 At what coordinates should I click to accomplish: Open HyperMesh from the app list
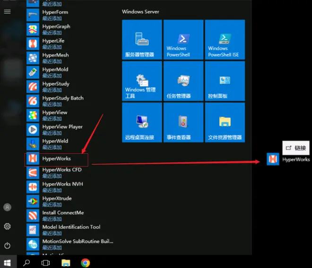click(x=69, y=58)
